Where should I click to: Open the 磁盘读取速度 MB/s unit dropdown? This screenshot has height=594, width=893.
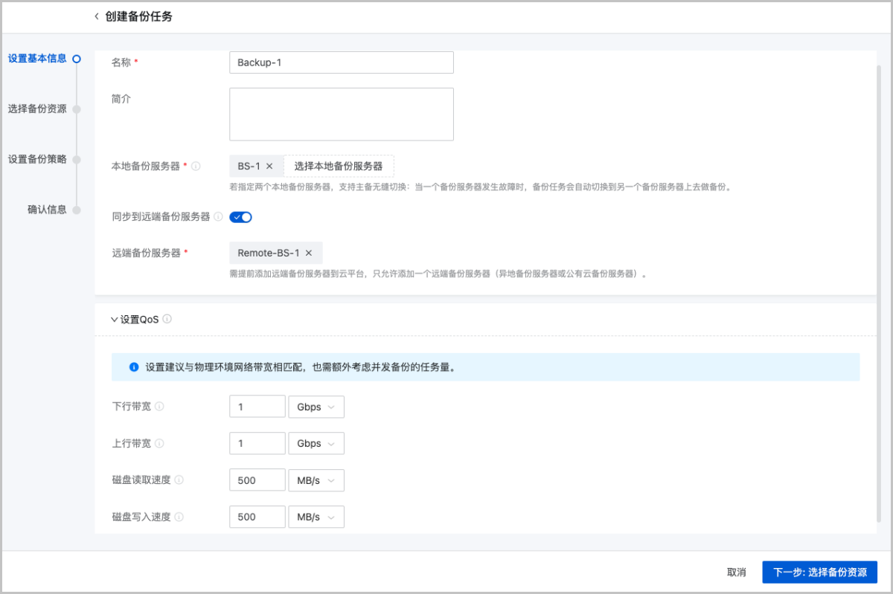coord(316,480)
